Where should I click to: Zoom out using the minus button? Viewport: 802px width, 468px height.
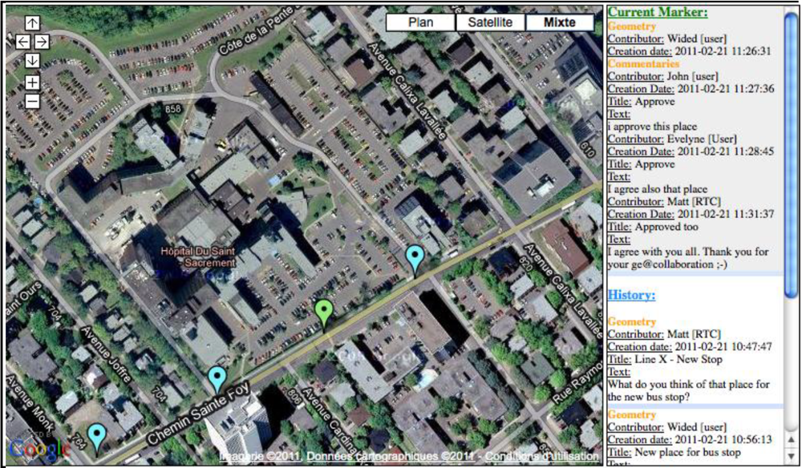click(32, 101)
